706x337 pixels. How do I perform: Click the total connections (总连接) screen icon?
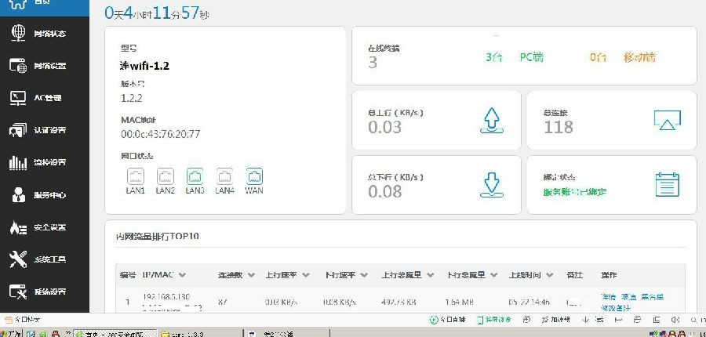(667, 120)
